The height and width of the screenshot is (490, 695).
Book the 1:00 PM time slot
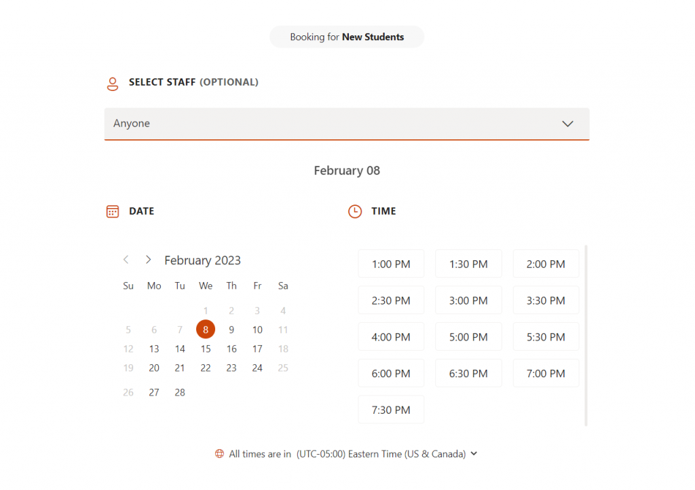coord(391,264)
